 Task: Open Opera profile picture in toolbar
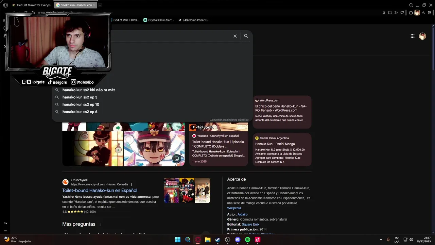point(417,13)
